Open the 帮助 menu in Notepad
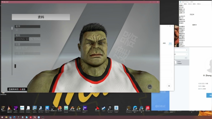This screenshot has height=119, width=212. (199, 4)
